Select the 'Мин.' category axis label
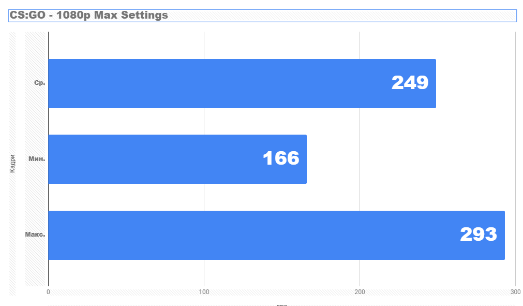The height and width of the screenshot is (306, 523). click(37, 159)
